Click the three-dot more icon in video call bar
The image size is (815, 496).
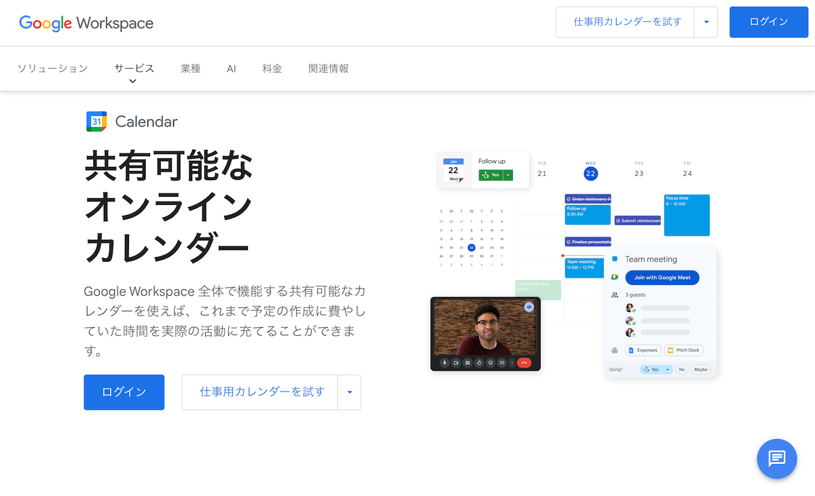pos(511,362)
